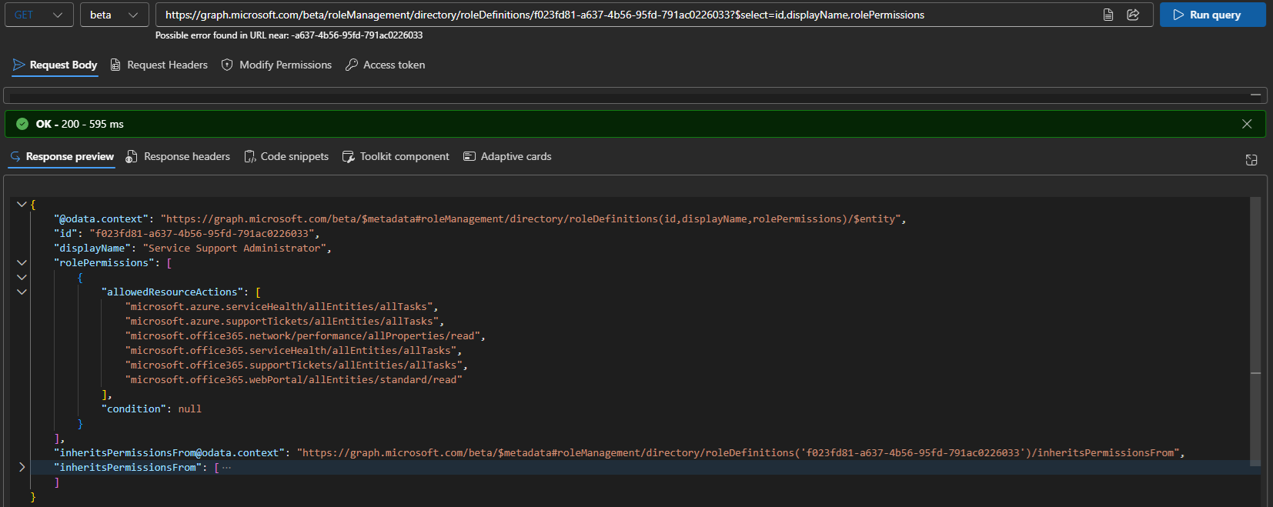
Task: Click the share query icon
Action: (1133, 15)
